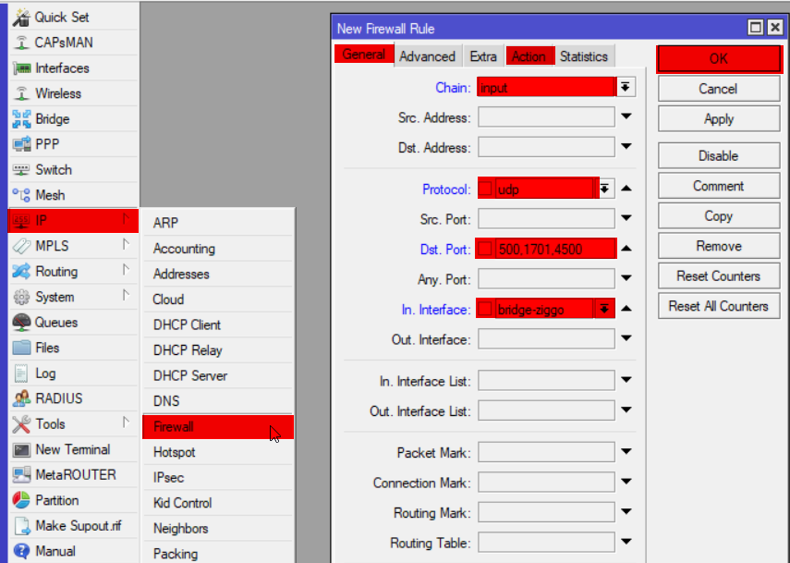Launch New Terminal via its icon
The height and width of the screenshot is (563, 790).
point(21,450)
